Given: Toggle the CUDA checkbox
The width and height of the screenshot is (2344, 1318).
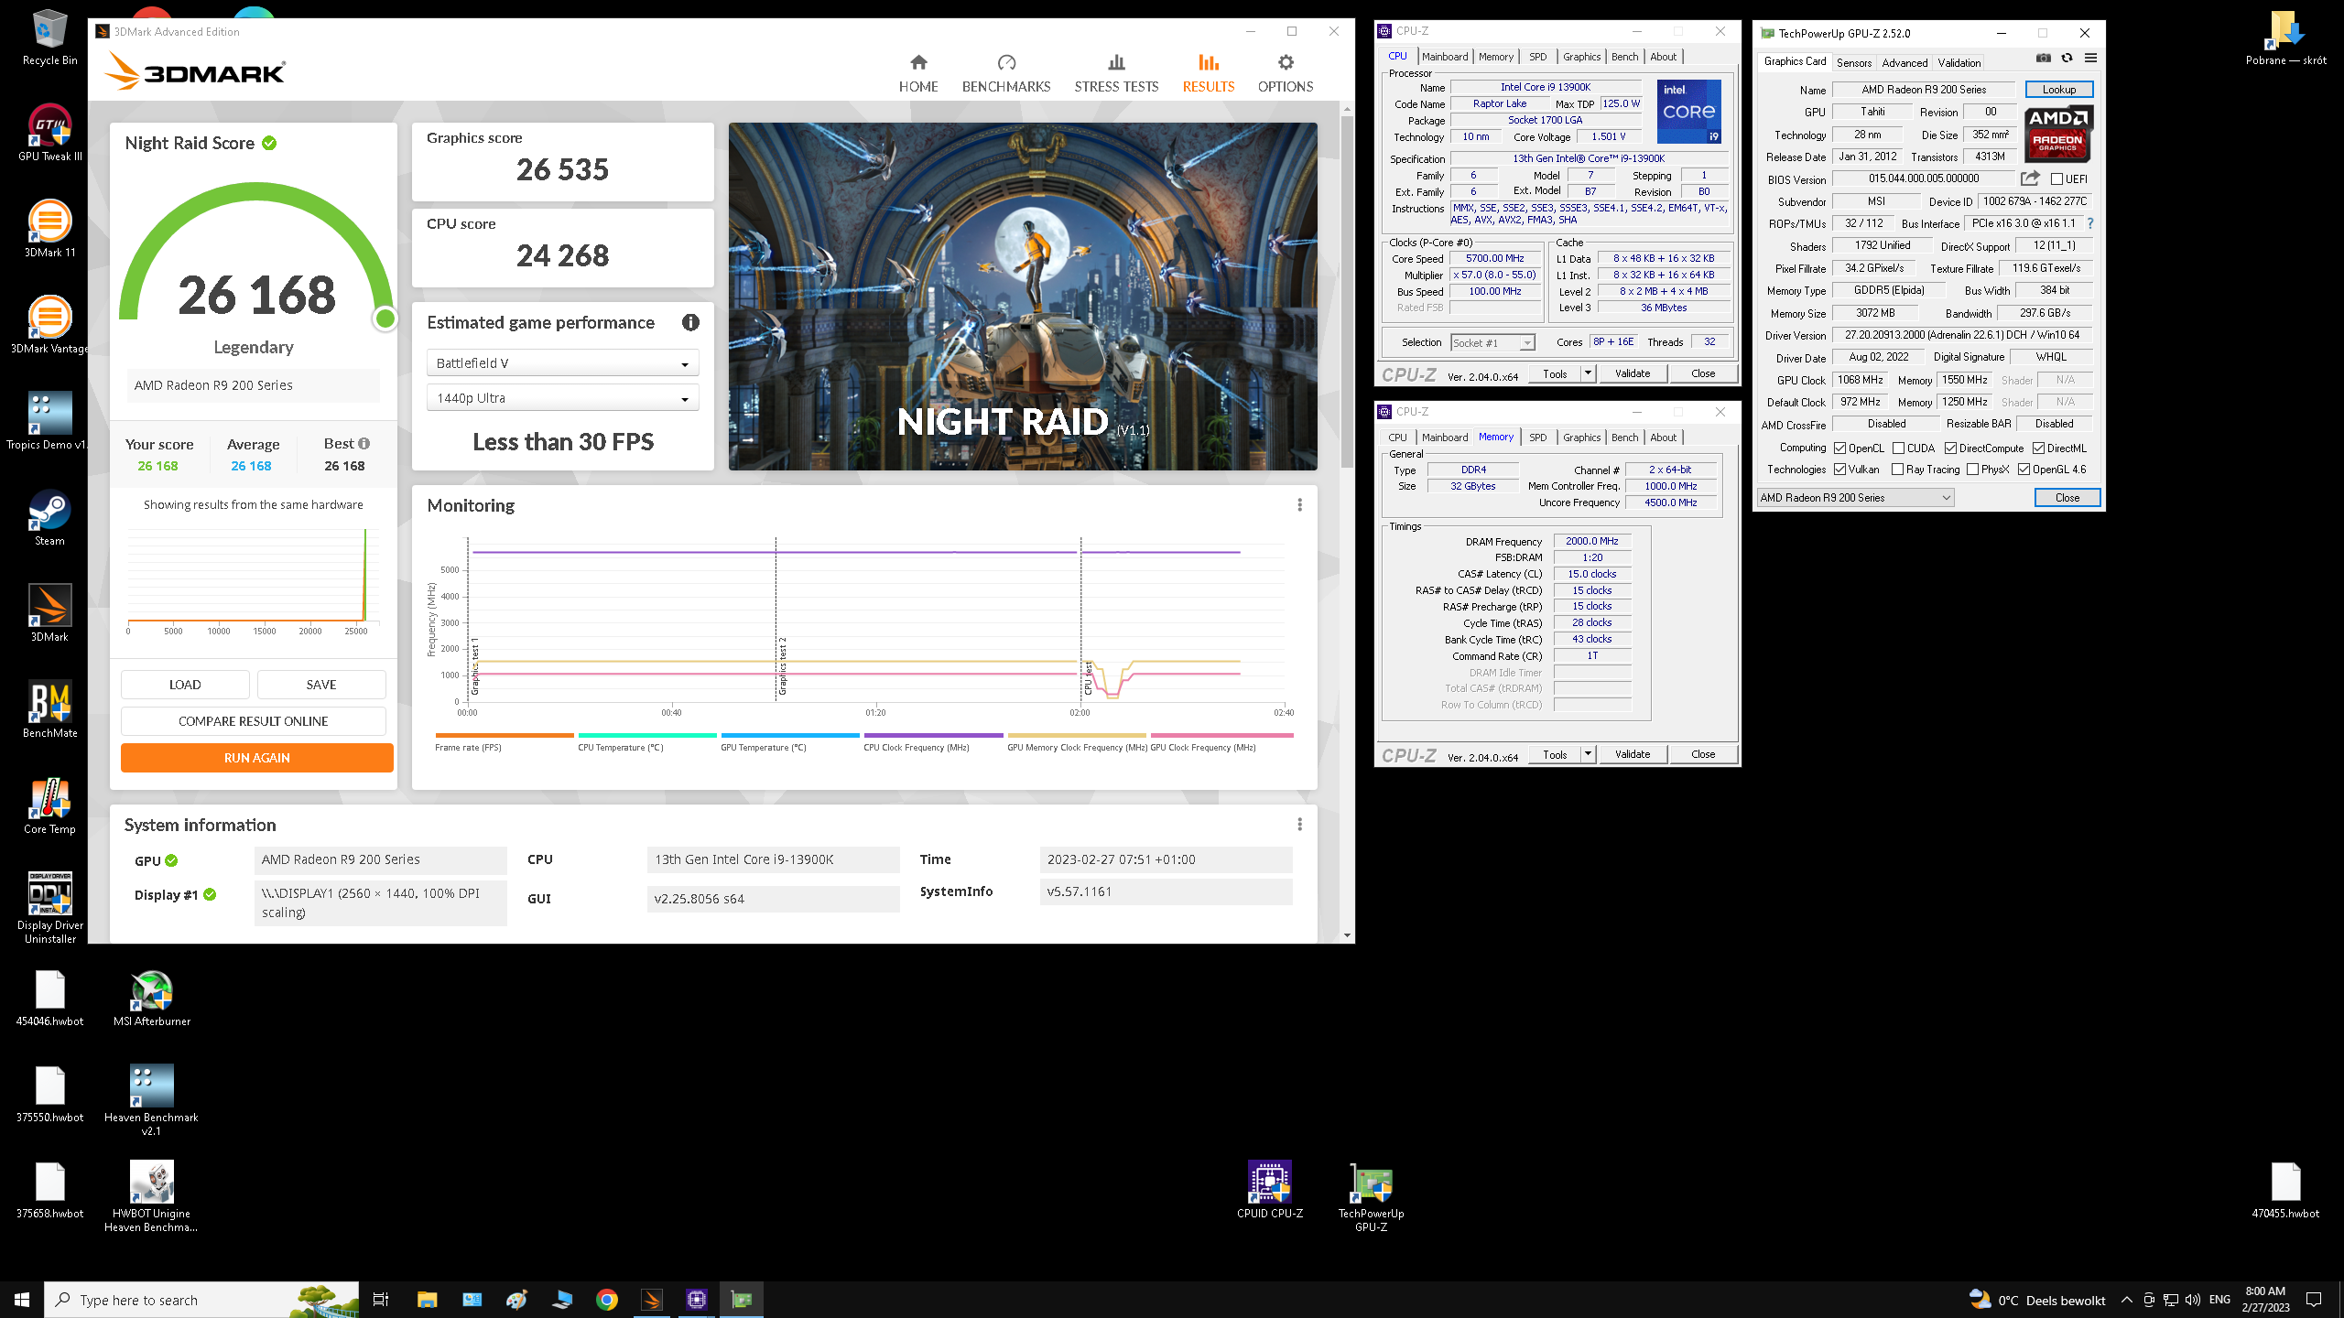Looking at the screenshot, I should [x=1898, y=448].
